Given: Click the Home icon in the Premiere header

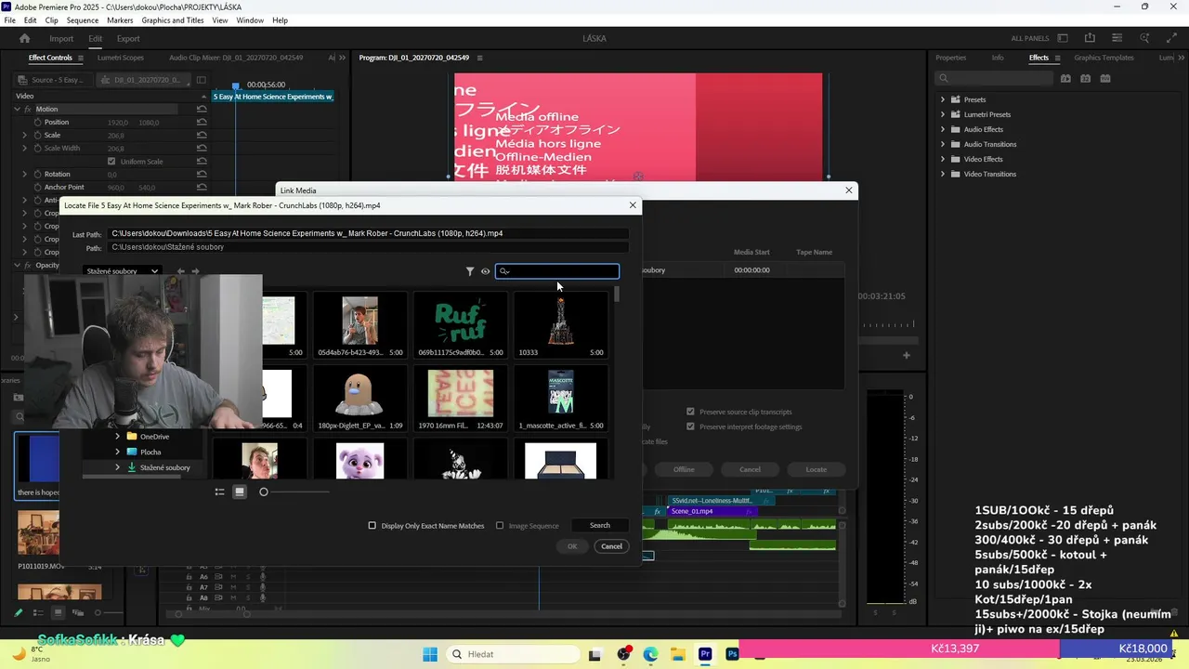Looking at the screenshot, I should click(25, 38).
